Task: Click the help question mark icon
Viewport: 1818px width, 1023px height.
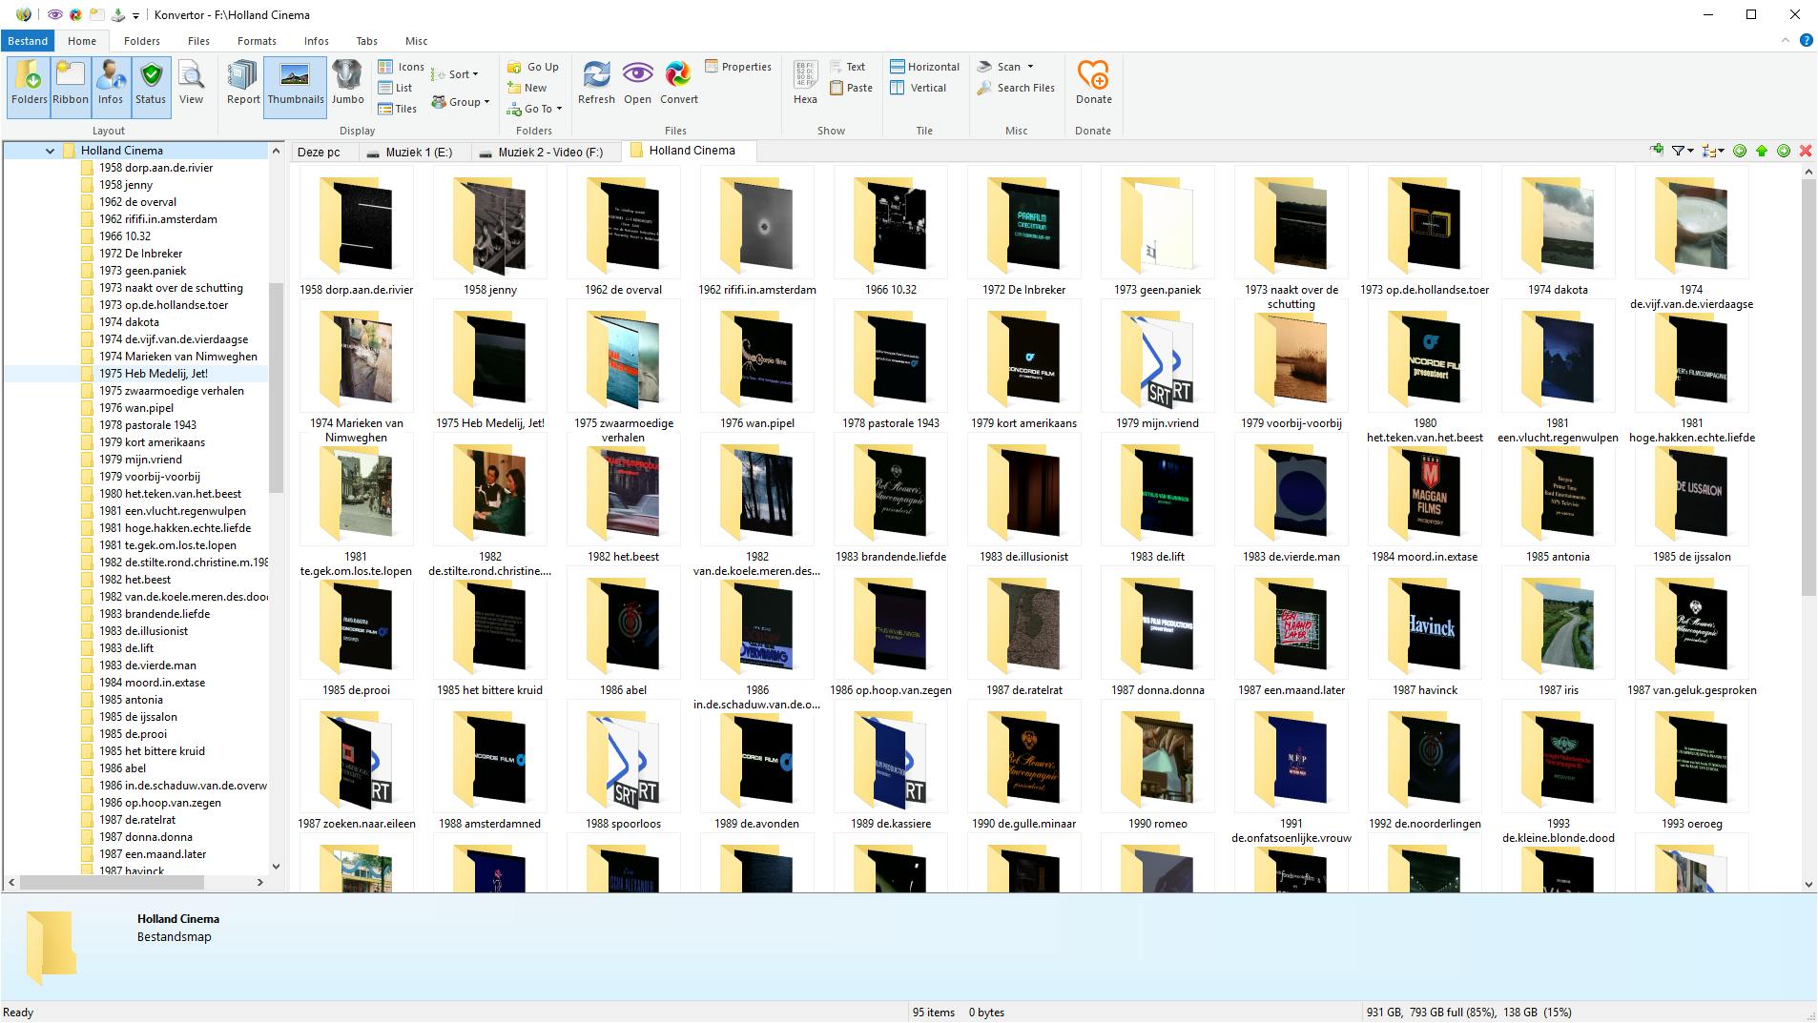Action: [x=1806, y=41]
